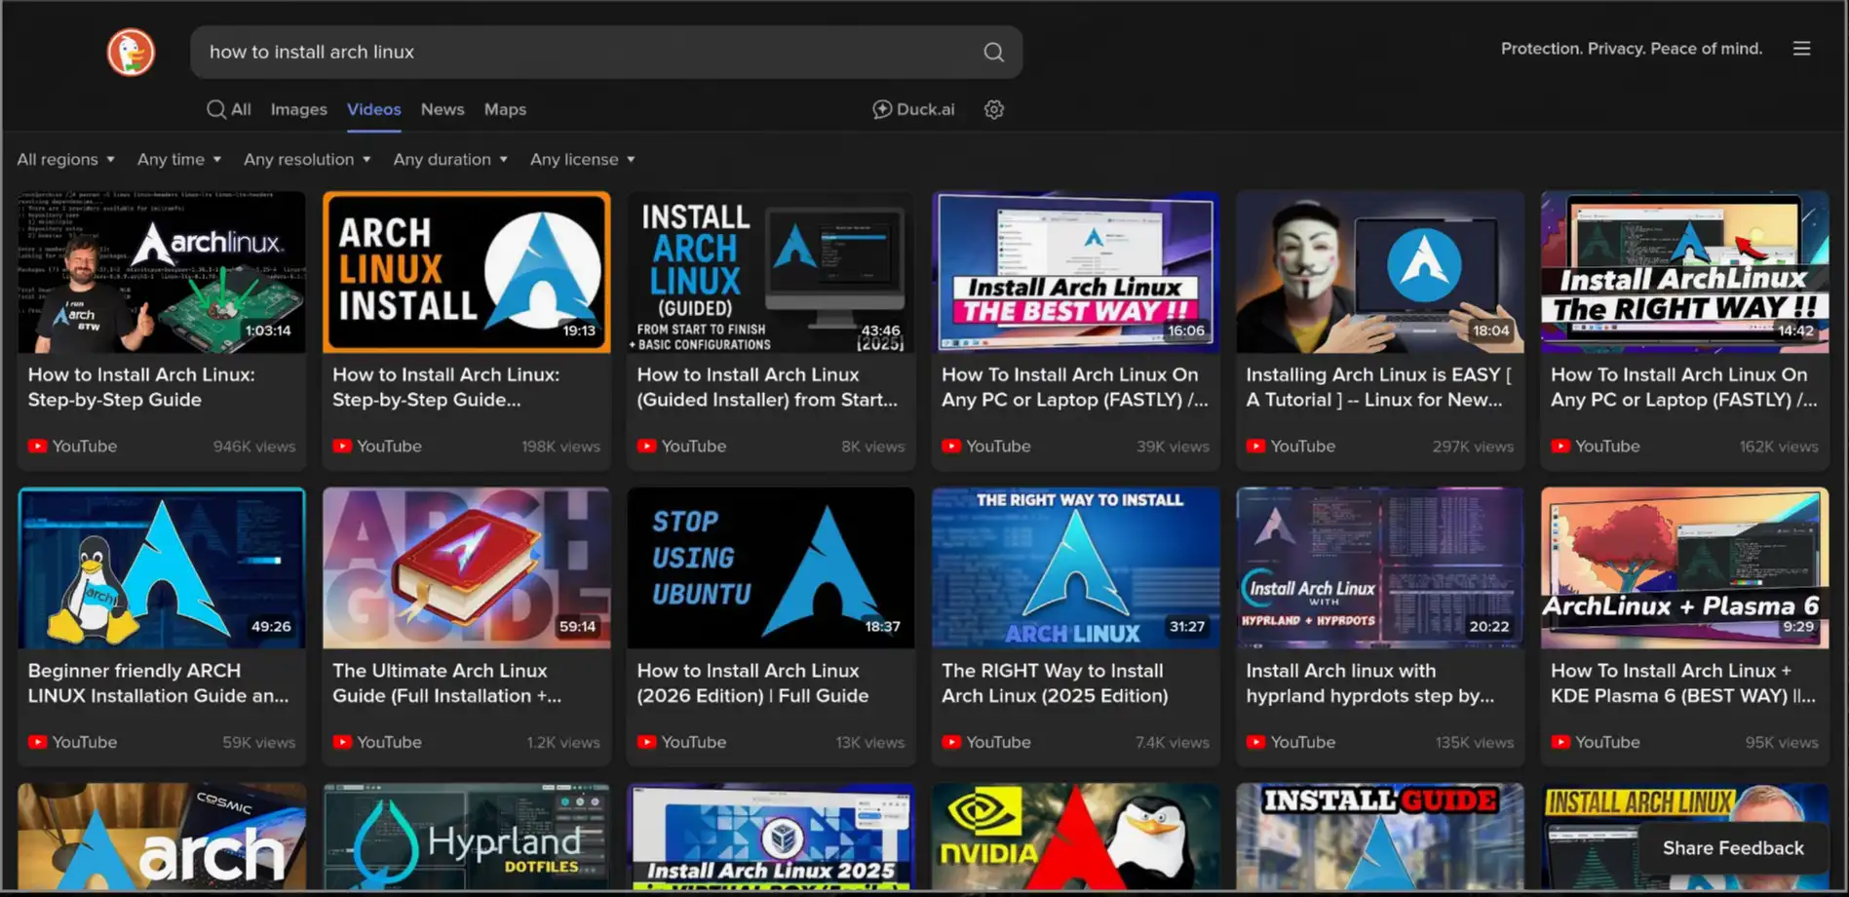1849x897 pixels.
Task: Click the 135K views text
Action: coord(1474,742)
